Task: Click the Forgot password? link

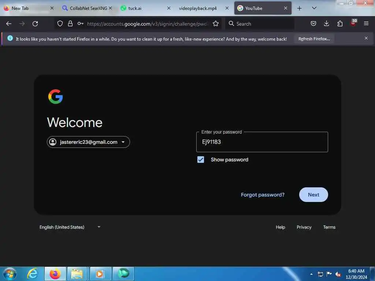Action: pos(263,195)
